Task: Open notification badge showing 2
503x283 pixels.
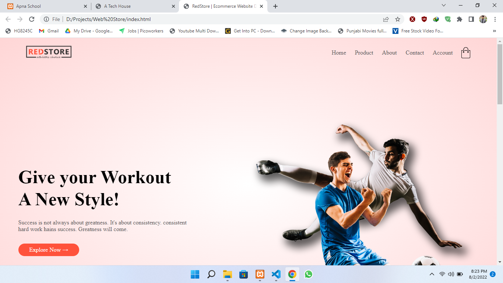Action: (x=493, y=274)
